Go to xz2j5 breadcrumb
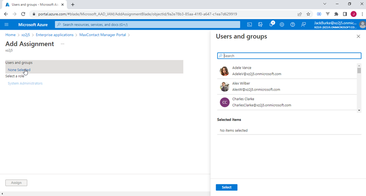Viewport: 366px width, 196px height. point(26,35)
